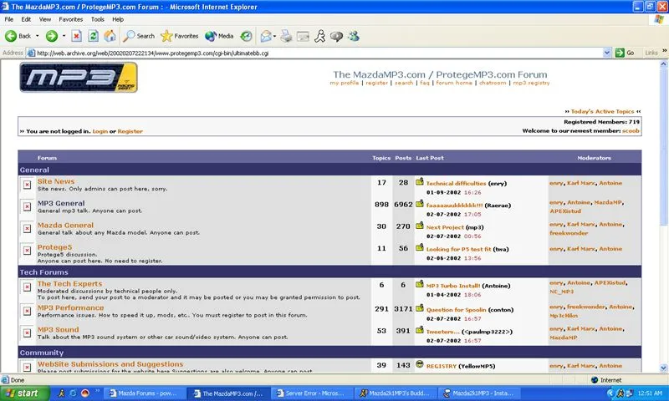Open the MP3 General forum link
The height and width of the screenshot is (401, 669).
(x=61, y=203)
